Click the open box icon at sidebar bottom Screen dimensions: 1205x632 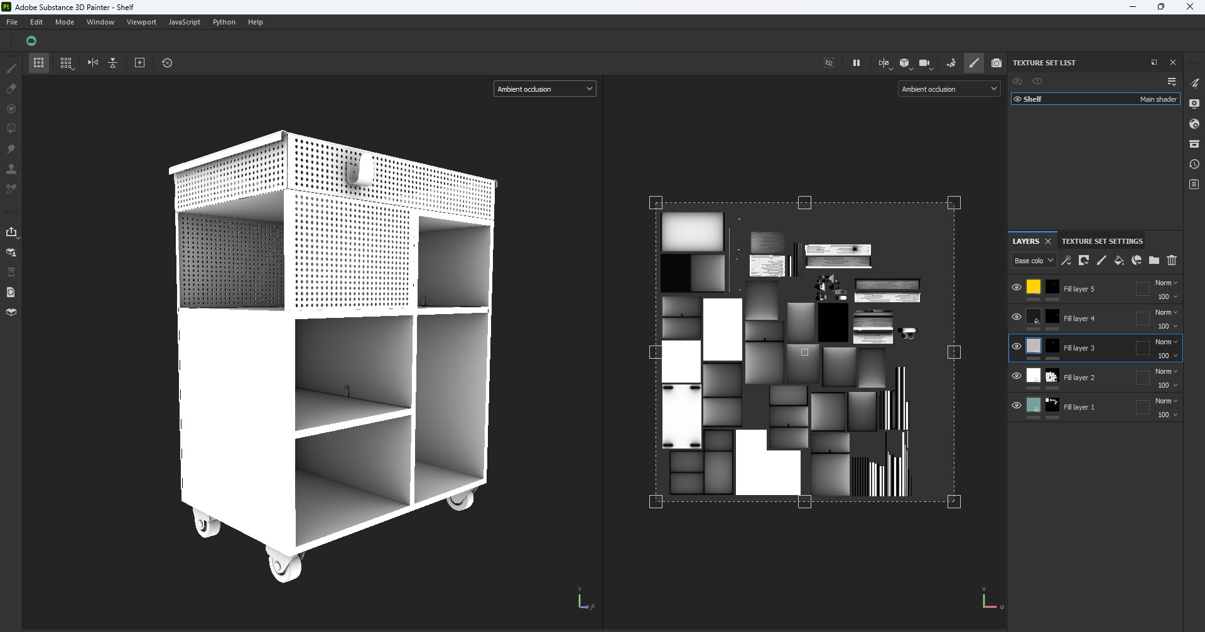[11, 312]
